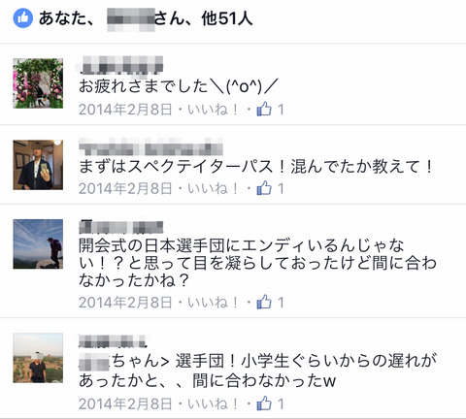Click the thumbs-up count icon on the お疲れさまでした comment
Viewport: 466px width, 419px height.
tap(264, 109)
